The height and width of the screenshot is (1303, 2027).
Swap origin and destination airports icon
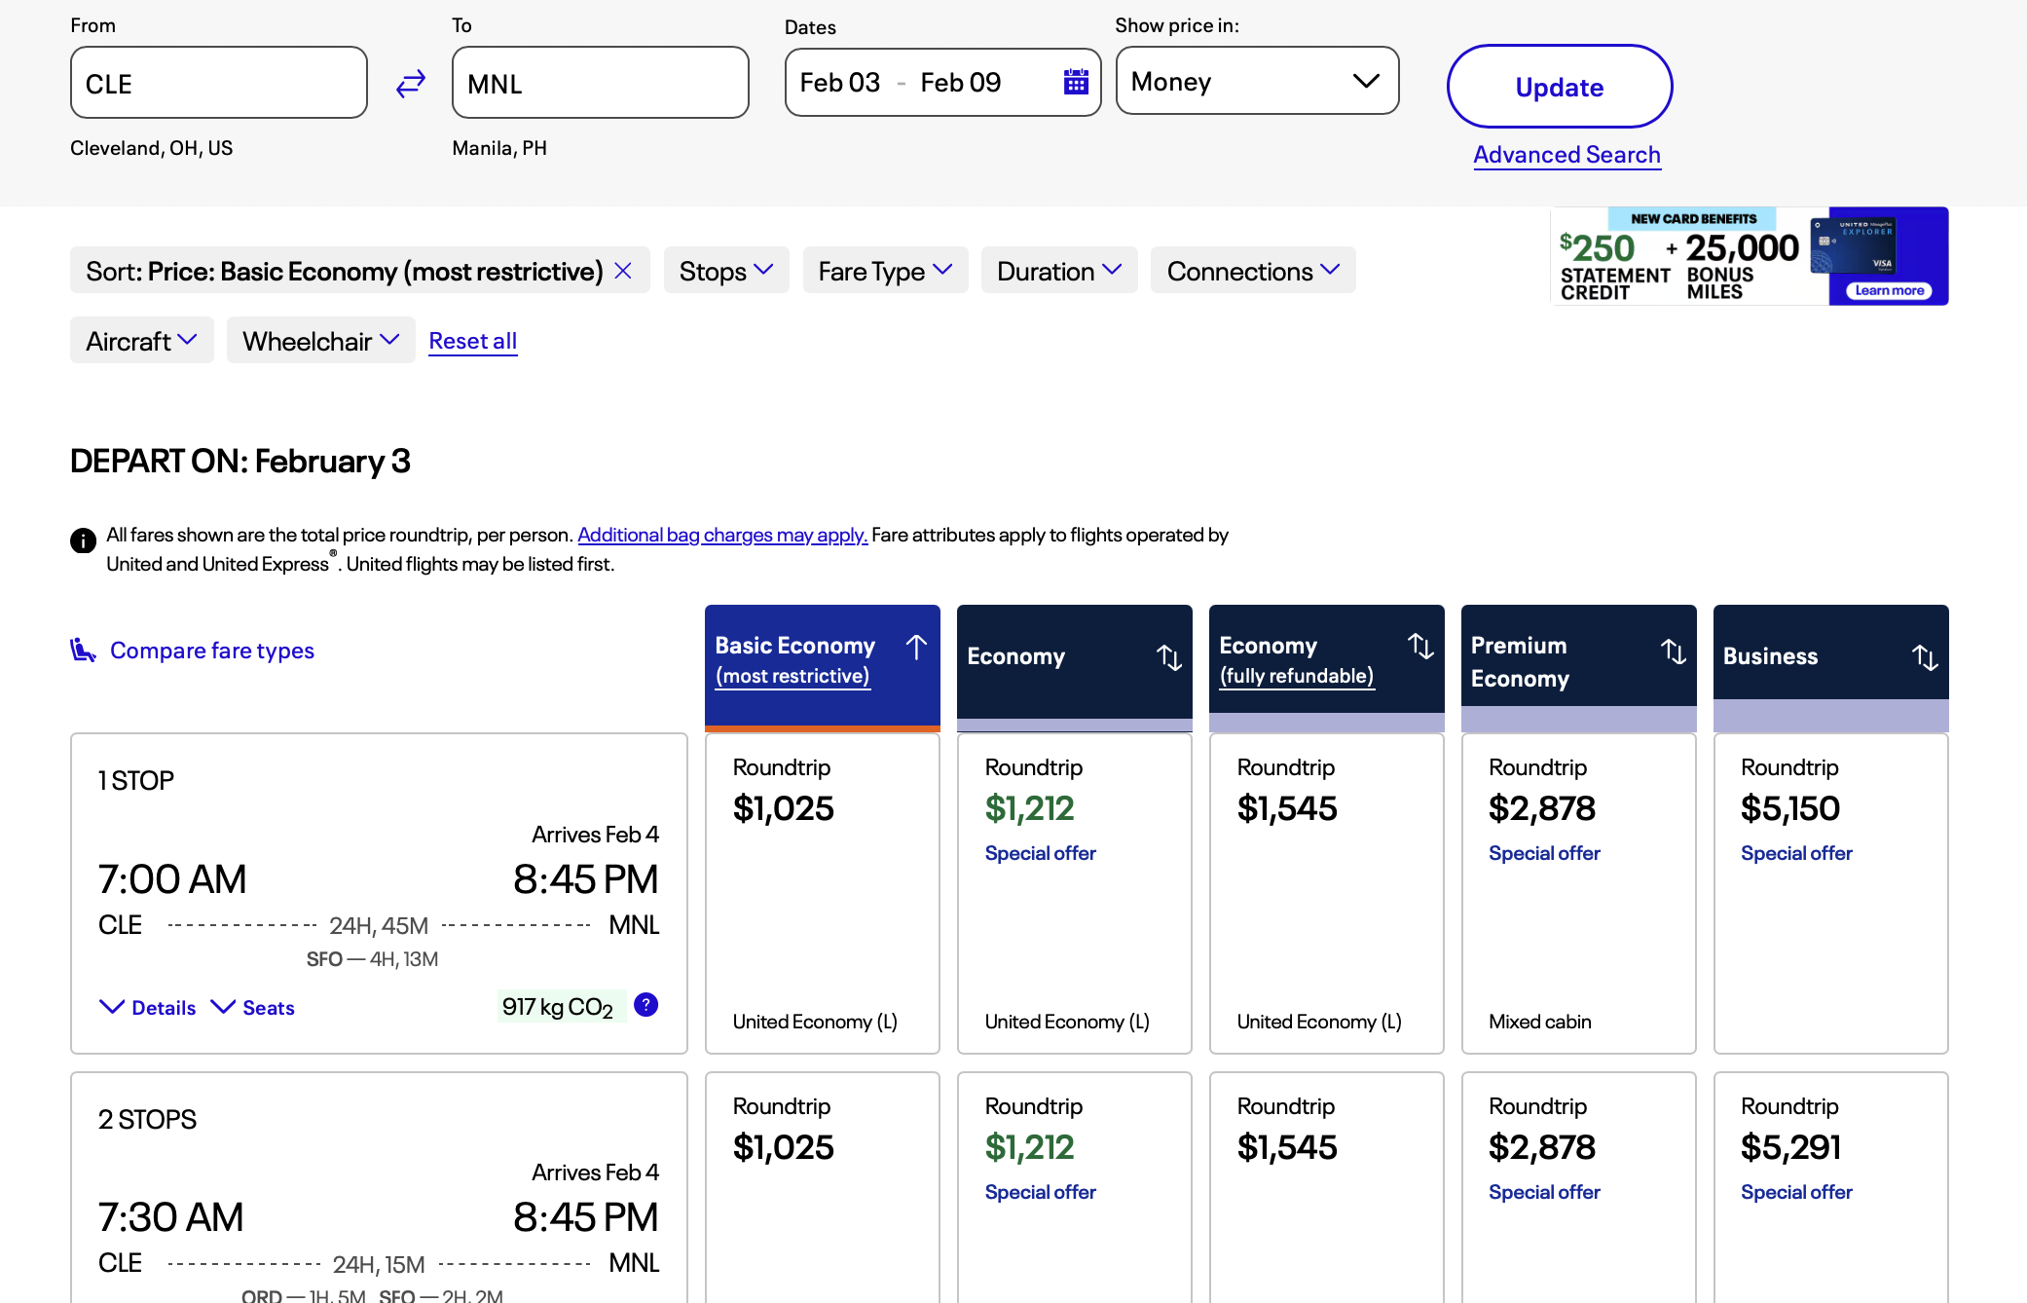click(x=411, y=84)
